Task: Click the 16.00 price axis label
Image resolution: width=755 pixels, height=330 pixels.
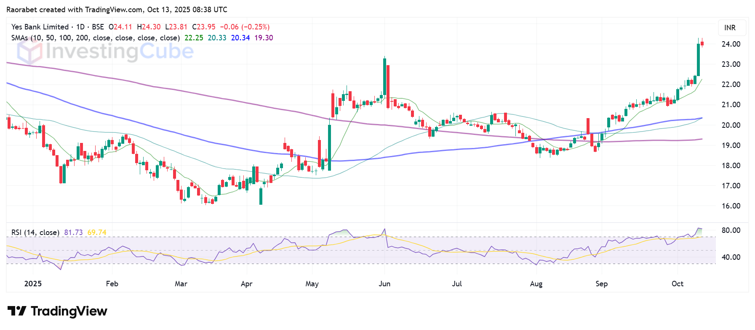Action: (x=731, y=206)
